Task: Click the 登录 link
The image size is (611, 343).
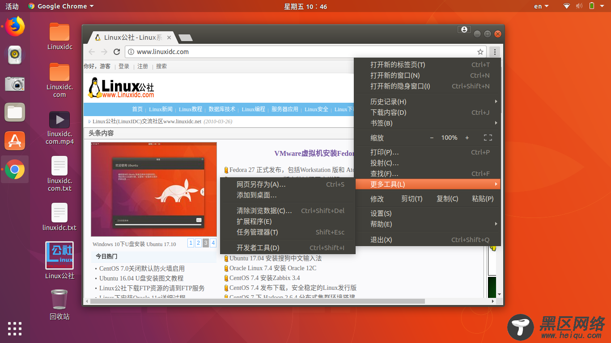Action: pos(124,66)
